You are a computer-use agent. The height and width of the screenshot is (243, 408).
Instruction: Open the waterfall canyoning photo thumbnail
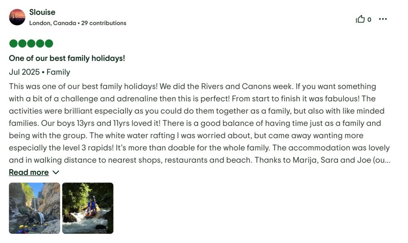point(34,208)
